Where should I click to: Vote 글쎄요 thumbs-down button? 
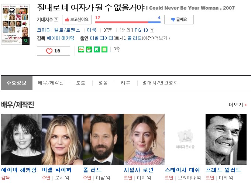point(179,20)
